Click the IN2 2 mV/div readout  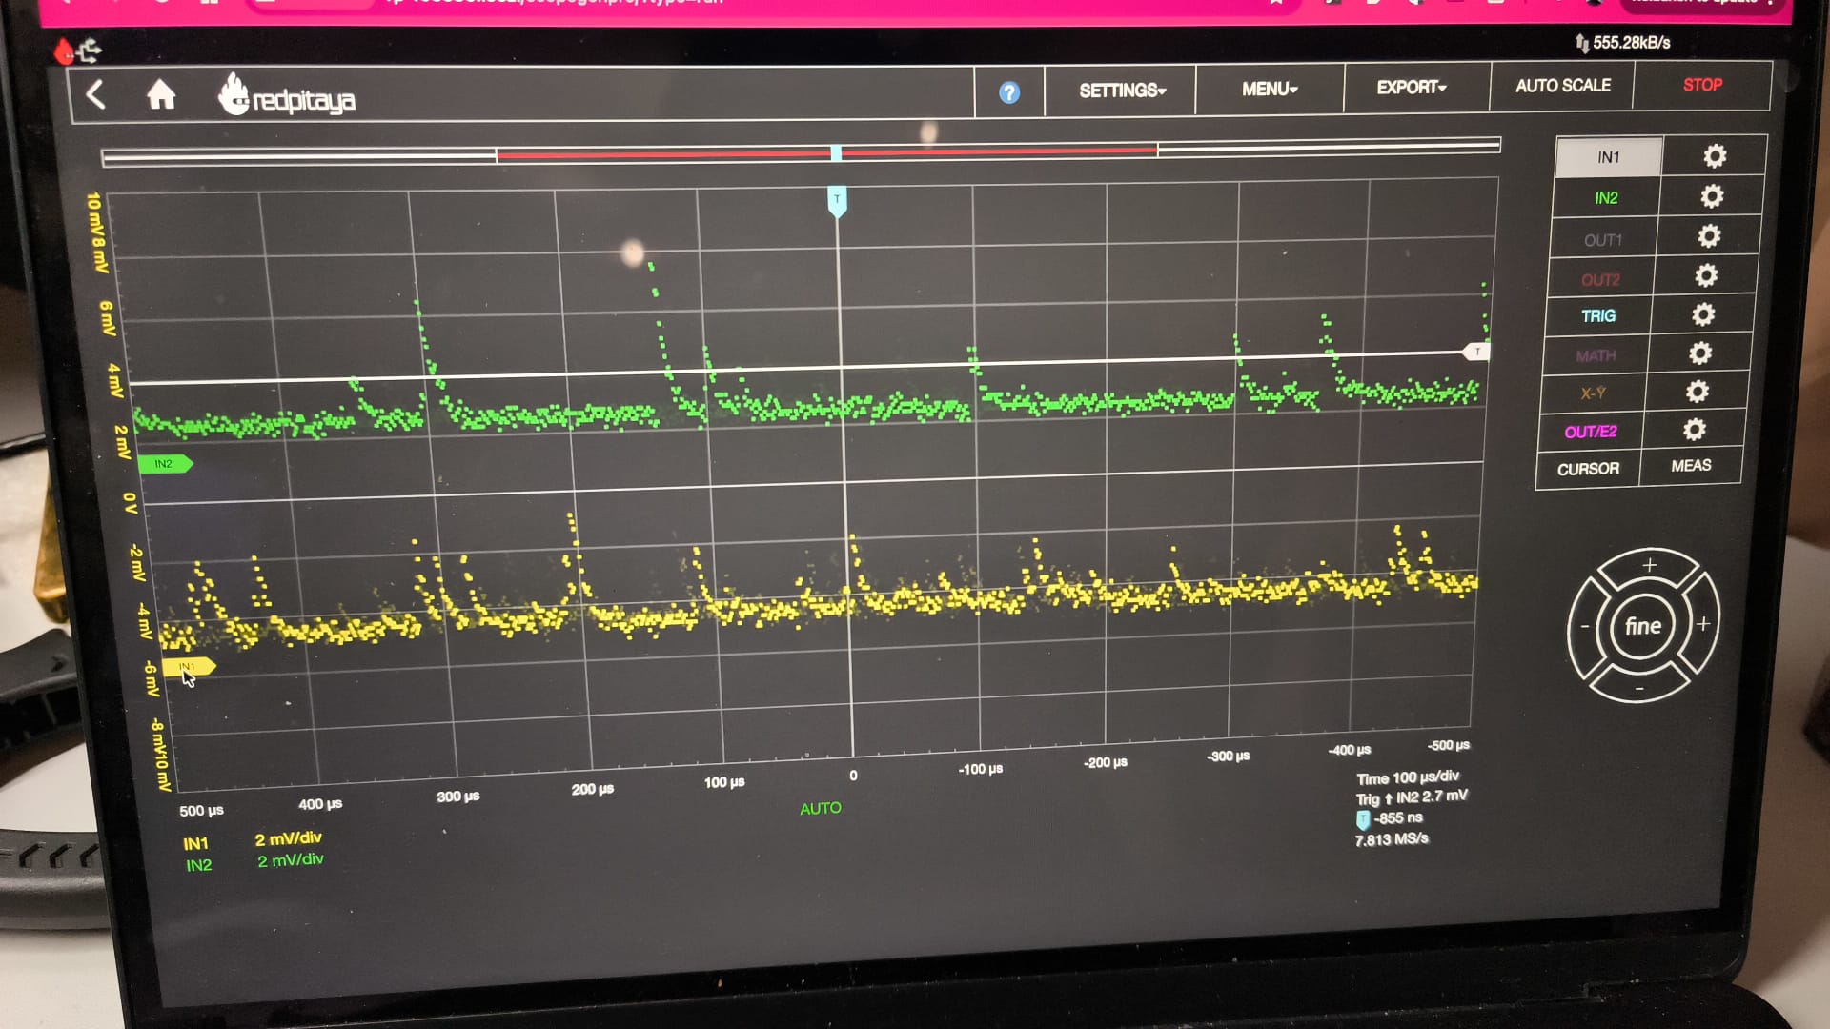click(x=290, y=860)
